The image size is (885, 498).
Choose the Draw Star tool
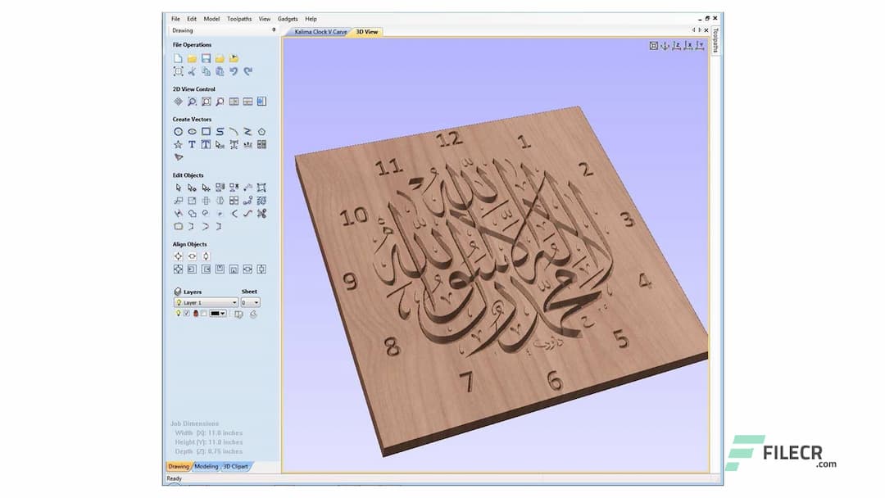[x=178, y=144]
